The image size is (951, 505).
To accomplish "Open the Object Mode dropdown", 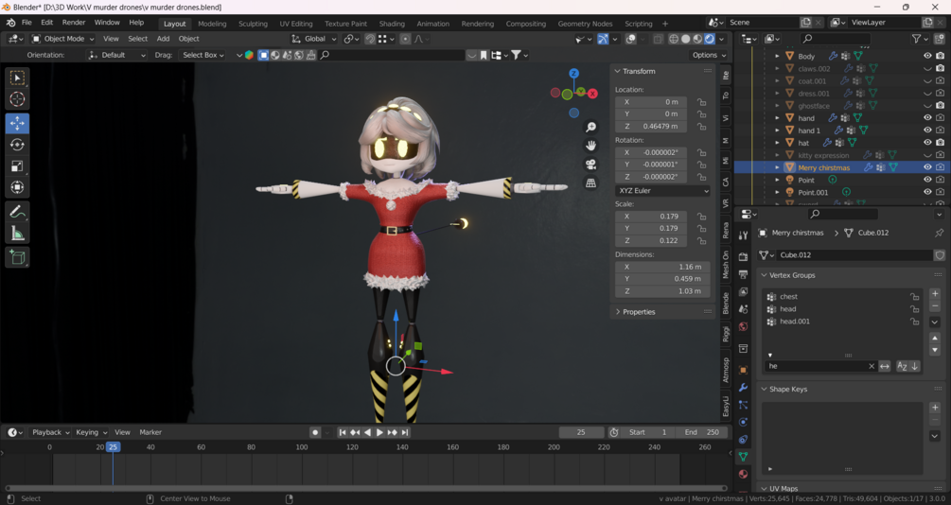I will click(x=63, y=39).
